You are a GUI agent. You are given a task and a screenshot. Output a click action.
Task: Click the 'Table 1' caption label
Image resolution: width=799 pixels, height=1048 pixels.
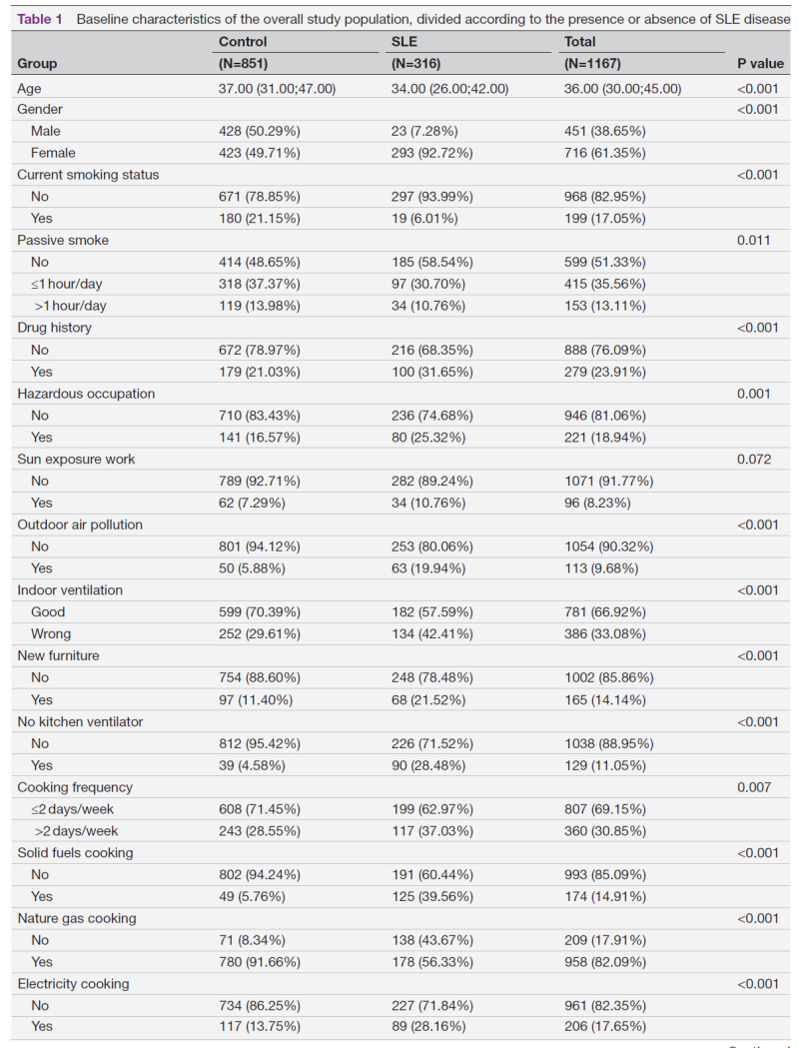39,20
